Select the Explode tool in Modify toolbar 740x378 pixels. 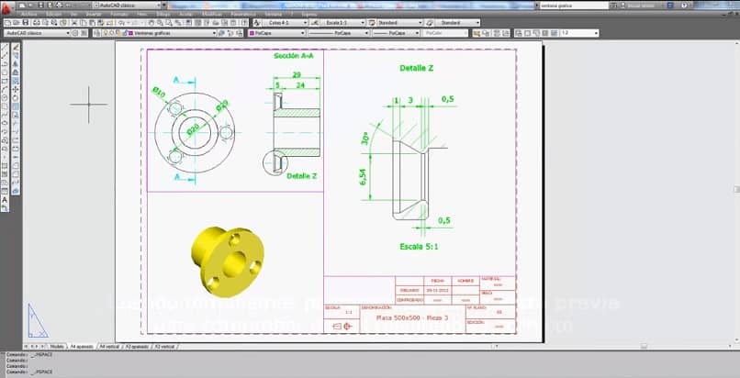pos(16,191)
